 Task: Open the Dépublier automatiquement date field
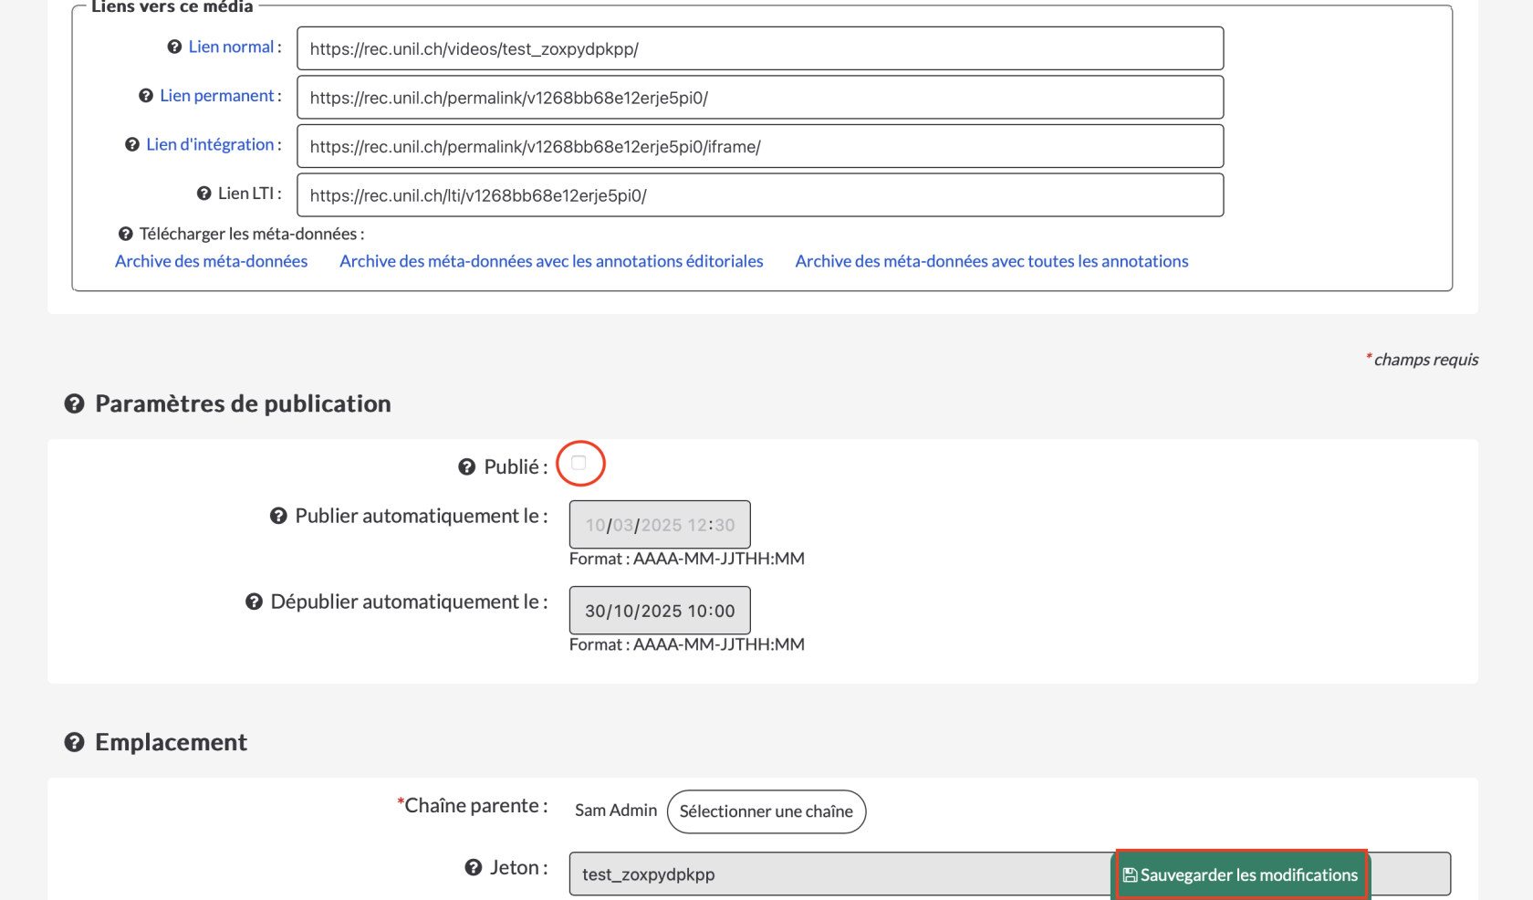[x=660, y=611]
